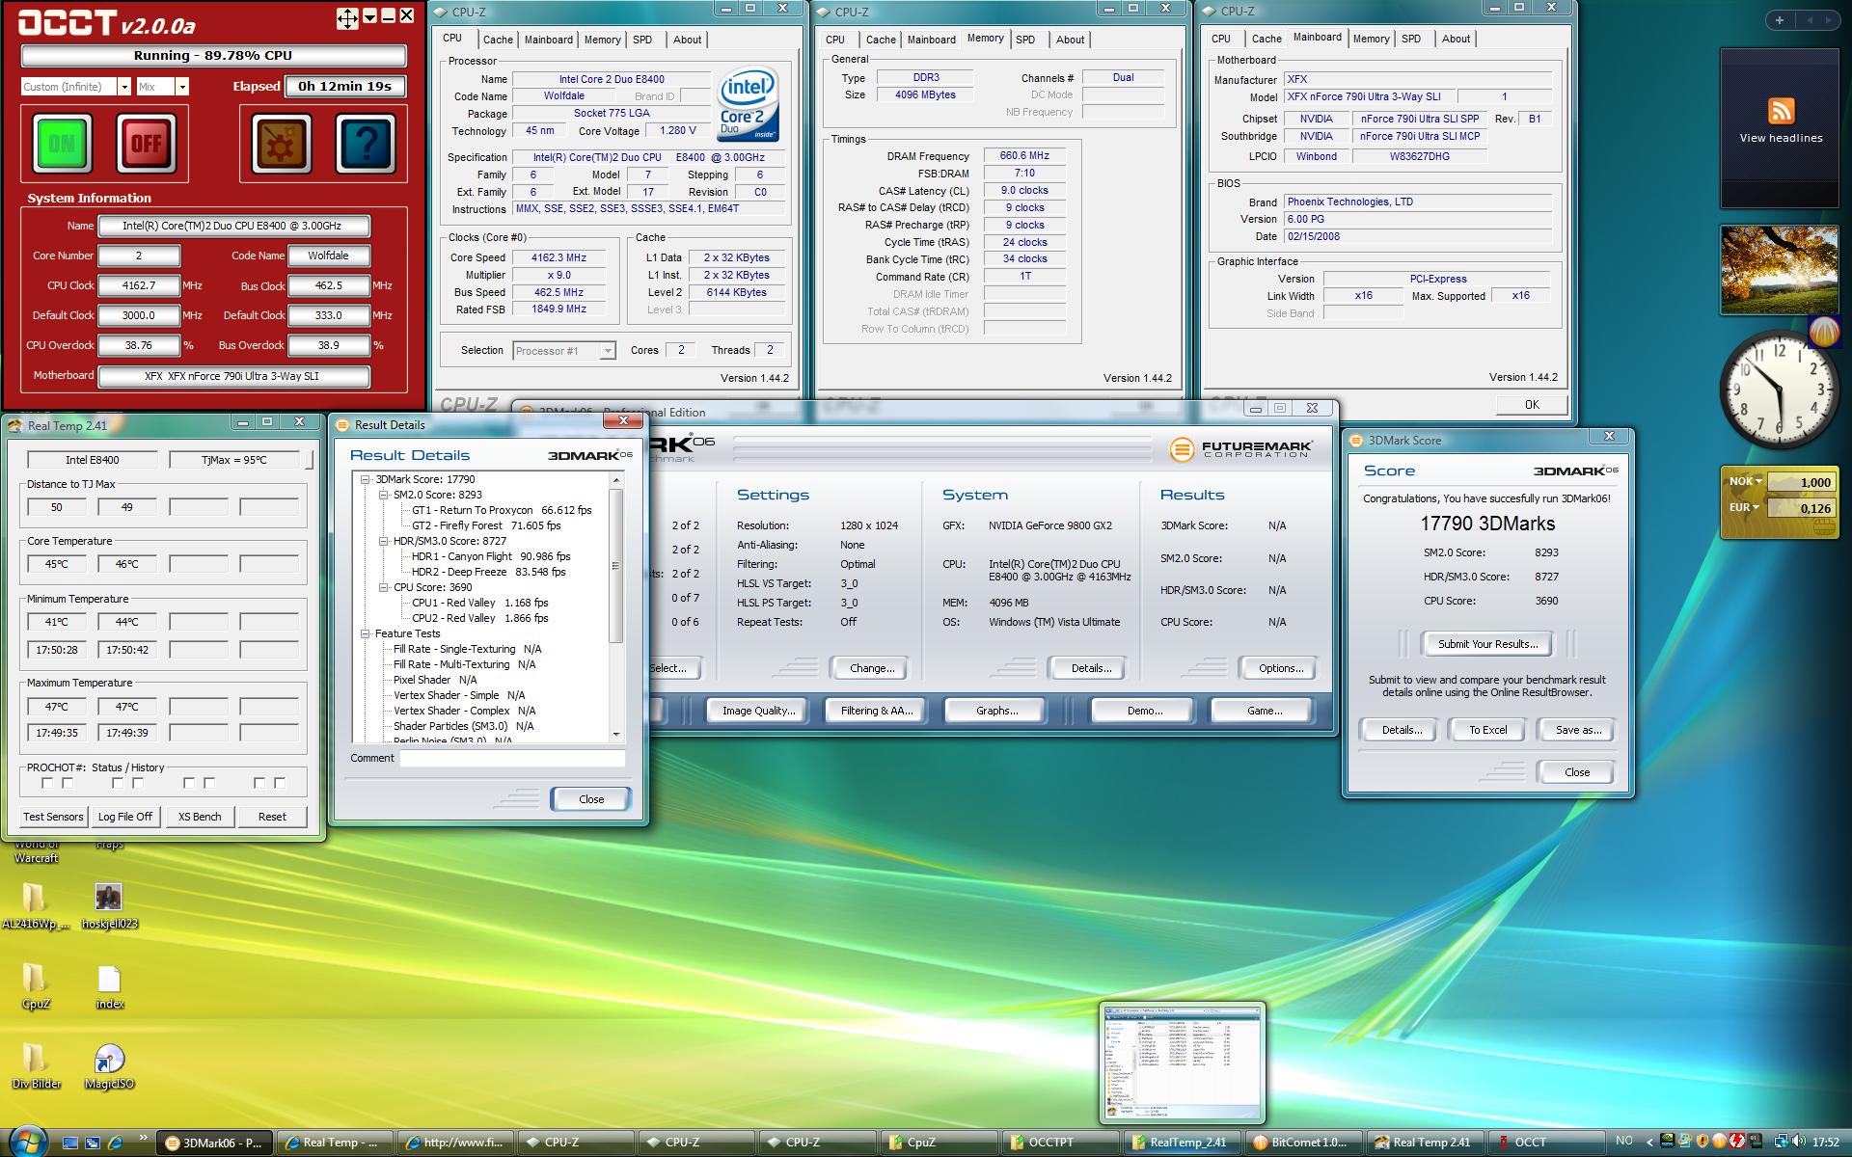
Task: Collapse the SM2.0 Score tree node
Action: [x=384, y=495]
